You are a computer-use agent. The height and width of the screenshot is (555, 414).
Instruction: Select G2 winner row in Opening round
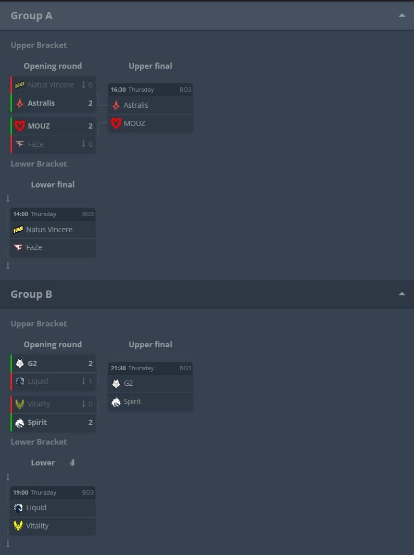tap(53, 363)
